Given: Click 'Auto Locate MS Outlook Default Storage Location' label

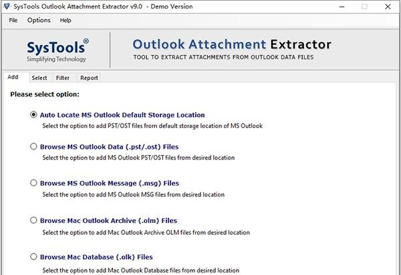Looking at the screenshot, I should click(122, 115).
